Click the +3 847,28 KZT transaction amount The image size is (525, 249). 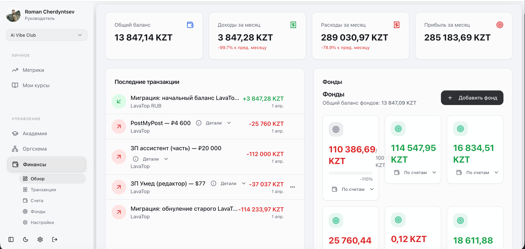pyautogui.click(x=263, y=99)
